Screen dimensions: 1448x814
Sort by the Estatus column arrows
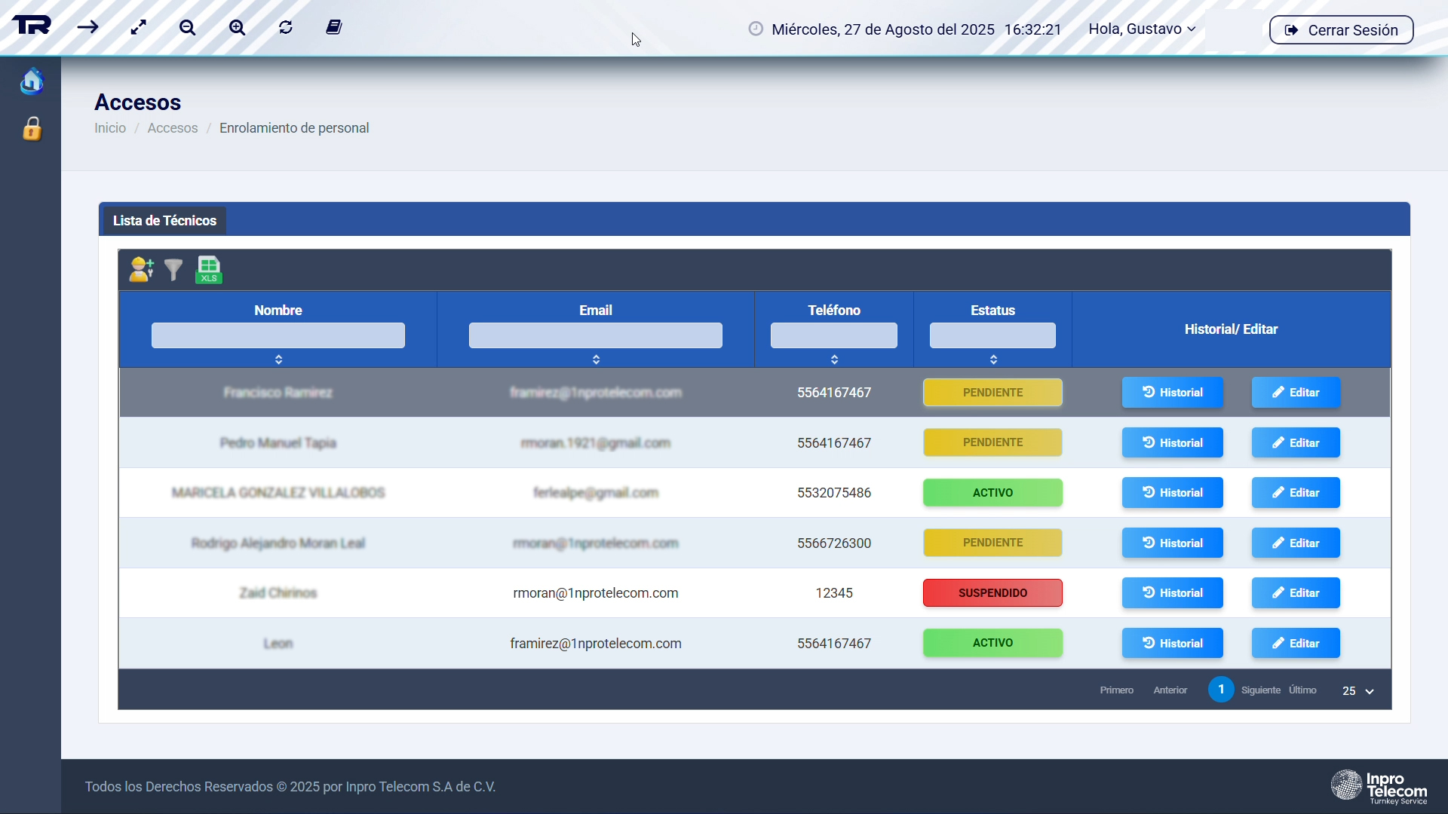[993, 360]
